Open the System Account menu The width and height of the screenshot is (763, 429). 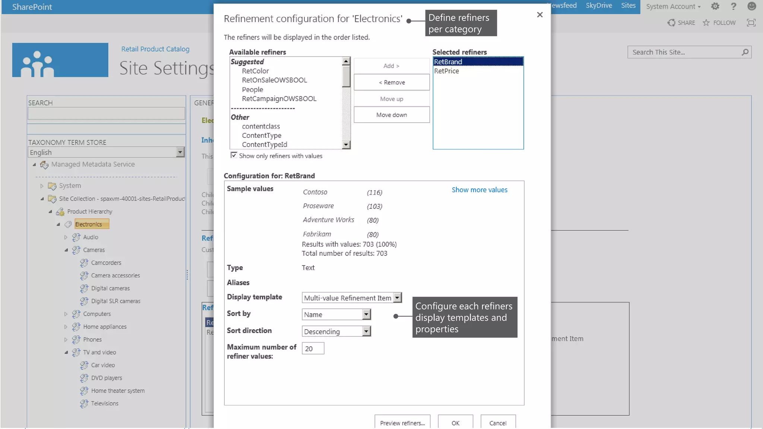coord(673,6)
